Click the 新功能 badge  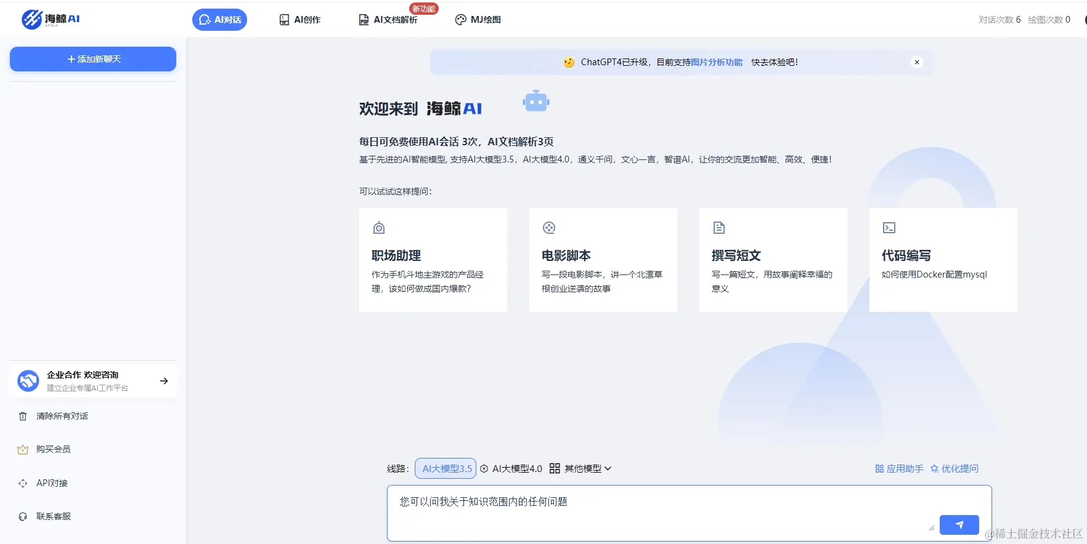click(x=424, y=9)
